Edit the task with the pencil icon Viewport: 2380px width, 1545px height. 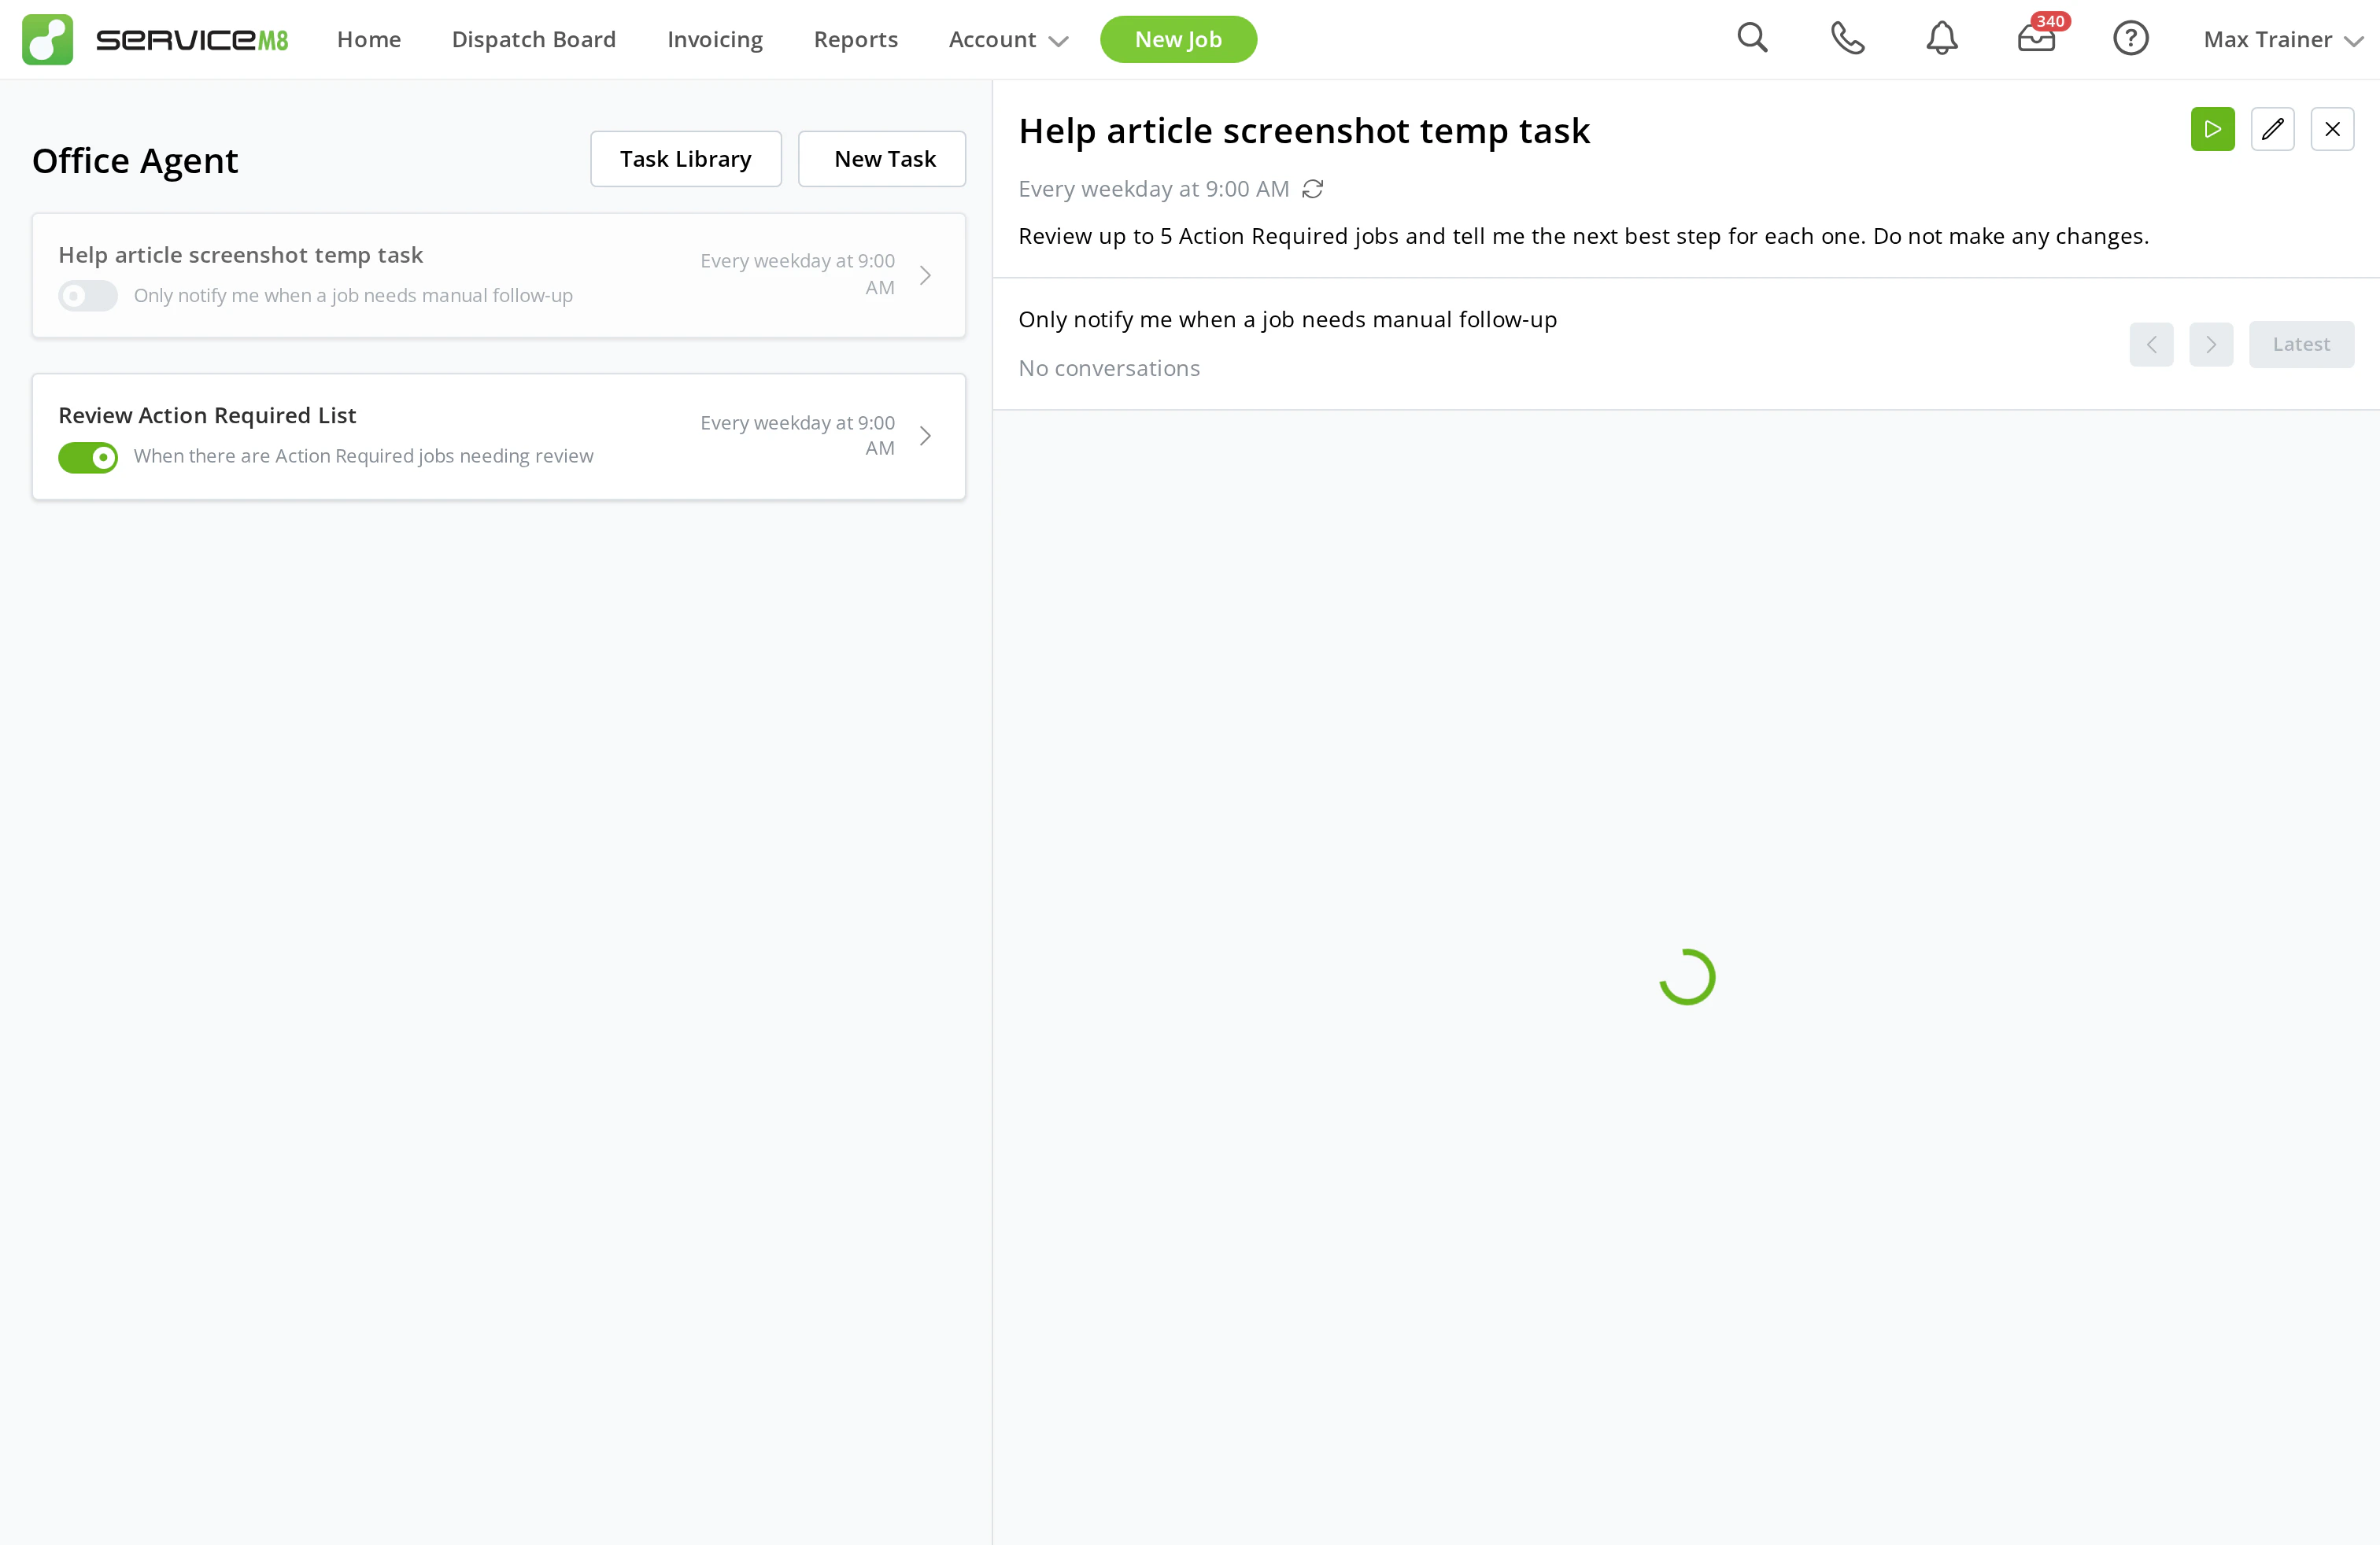coord(2273,129)
